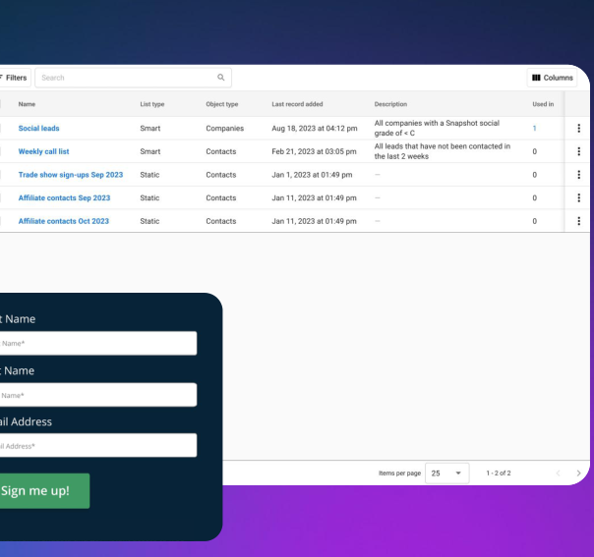This screenshot has width=594, height=557.
Task: Click the Description column header
Action: coord(390,104)
